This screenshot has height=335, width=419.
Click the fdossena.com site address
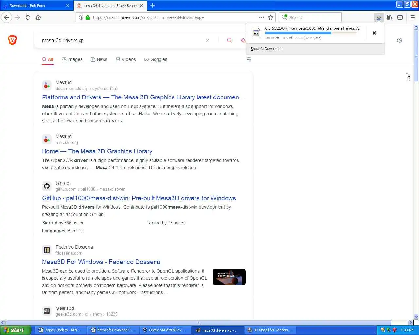coord(69,253)
